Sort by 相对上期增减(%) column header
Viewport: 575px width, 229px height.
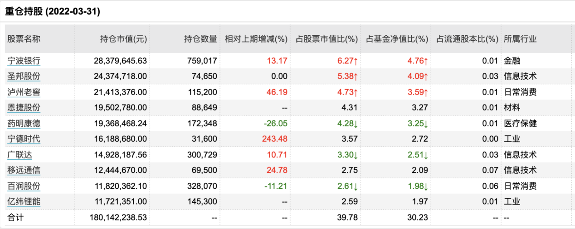(x=256, y=39)
